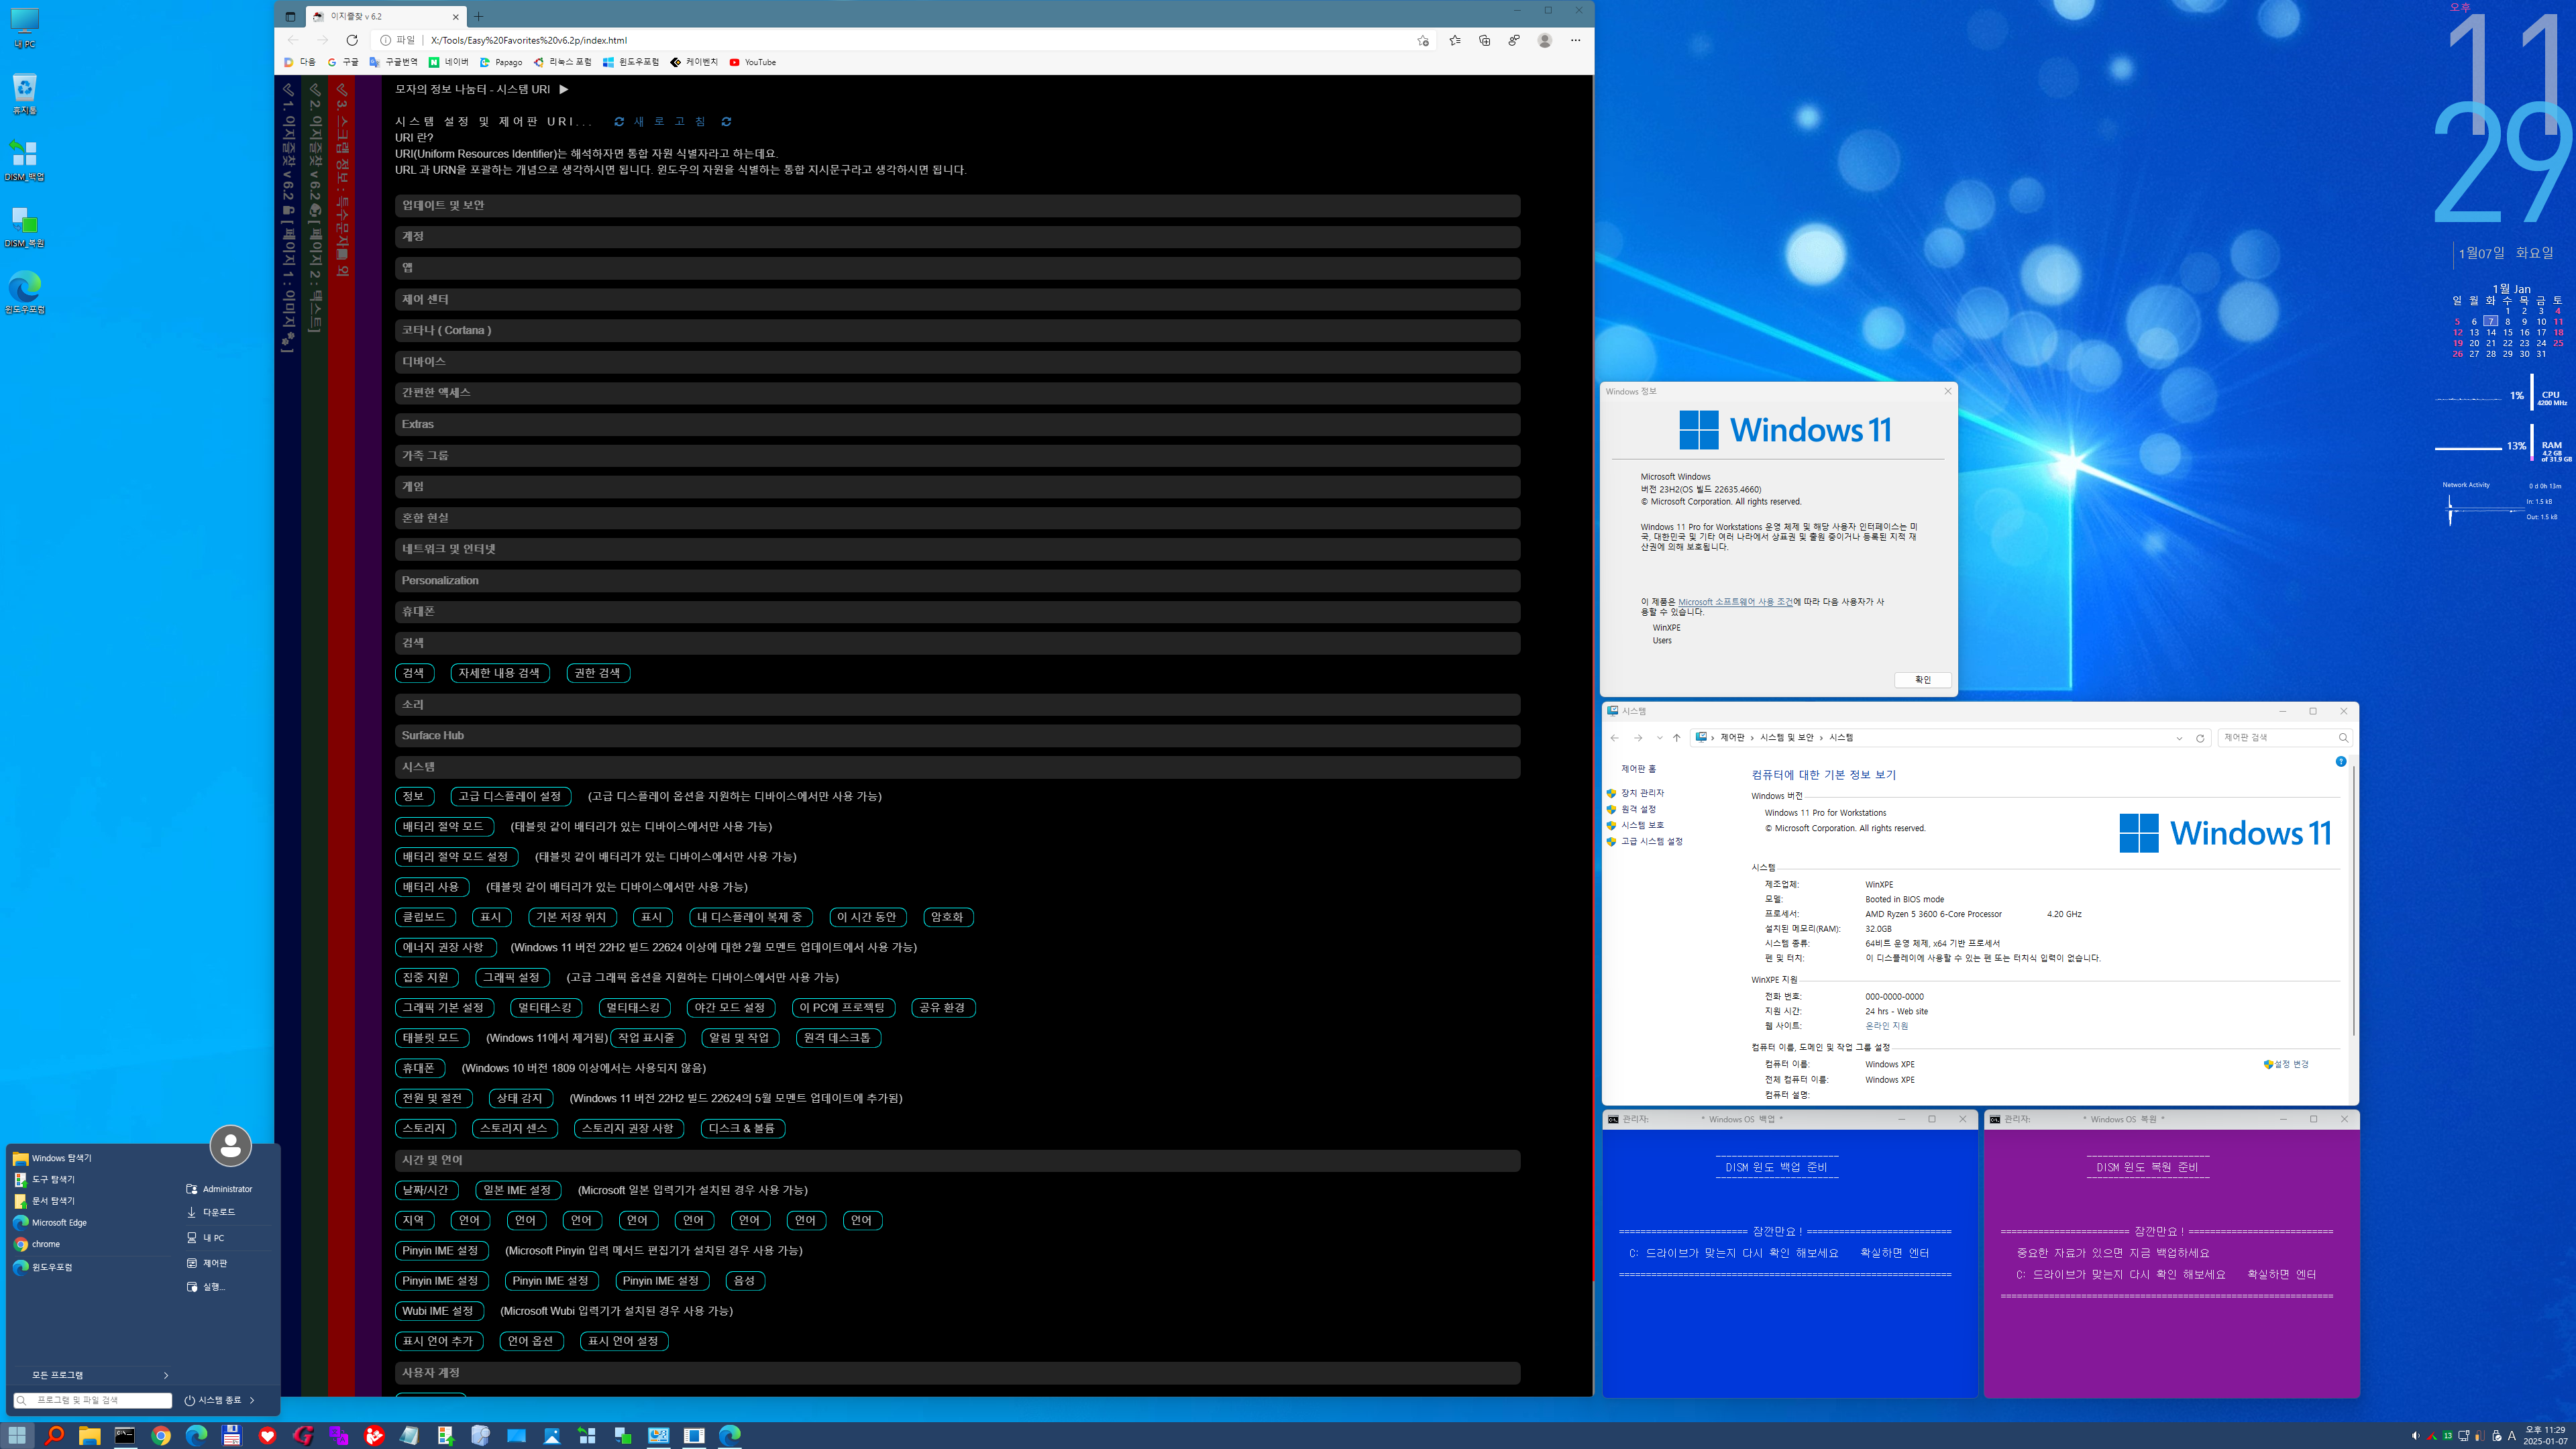Screen dimensions: 2576x1449
Task: Expand the Surface Hub section
Action: tap(957, 735)
